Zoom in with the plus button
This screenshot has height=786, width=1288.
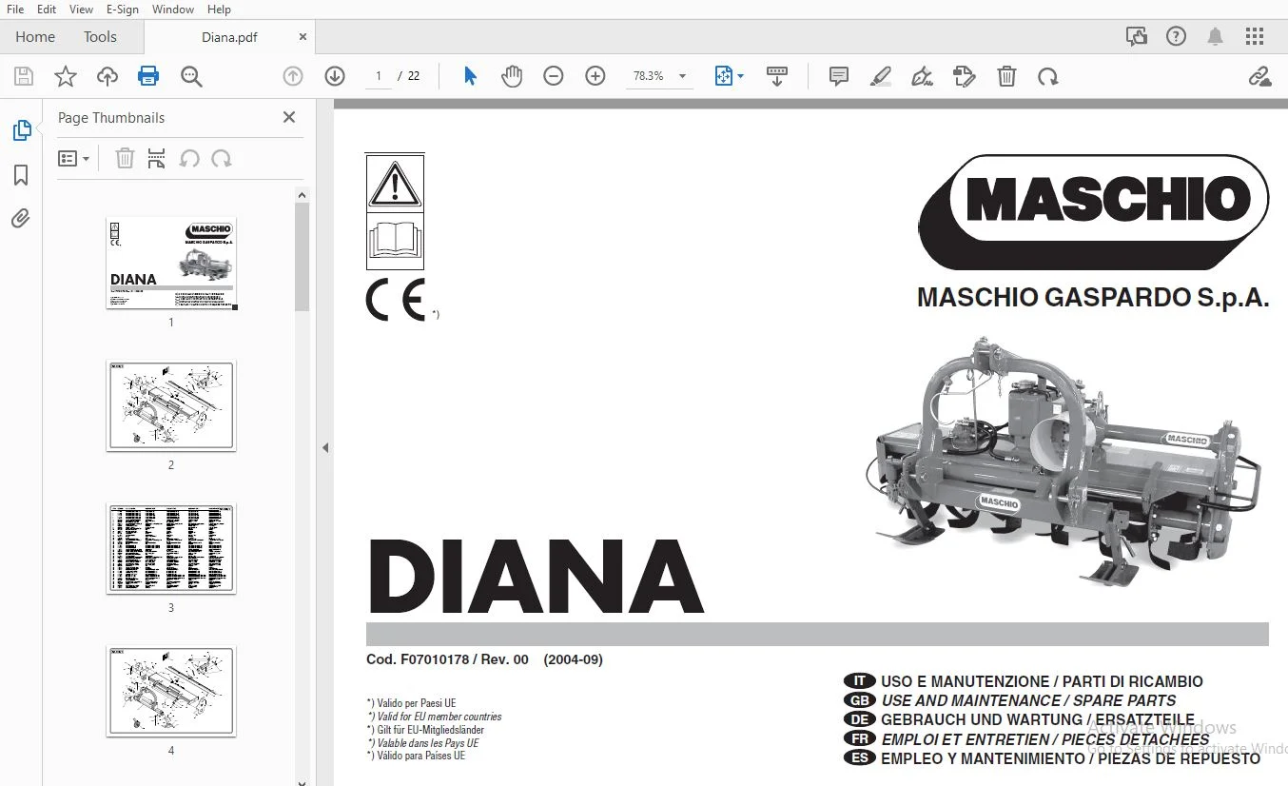(595, 76)
